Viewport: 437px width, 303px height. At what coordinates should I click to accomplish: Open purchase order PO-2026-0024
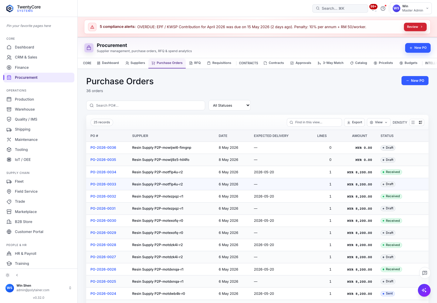(x=103, y=294)
